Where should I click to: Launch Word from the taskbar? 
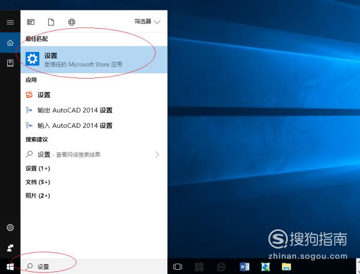(245, 267)
